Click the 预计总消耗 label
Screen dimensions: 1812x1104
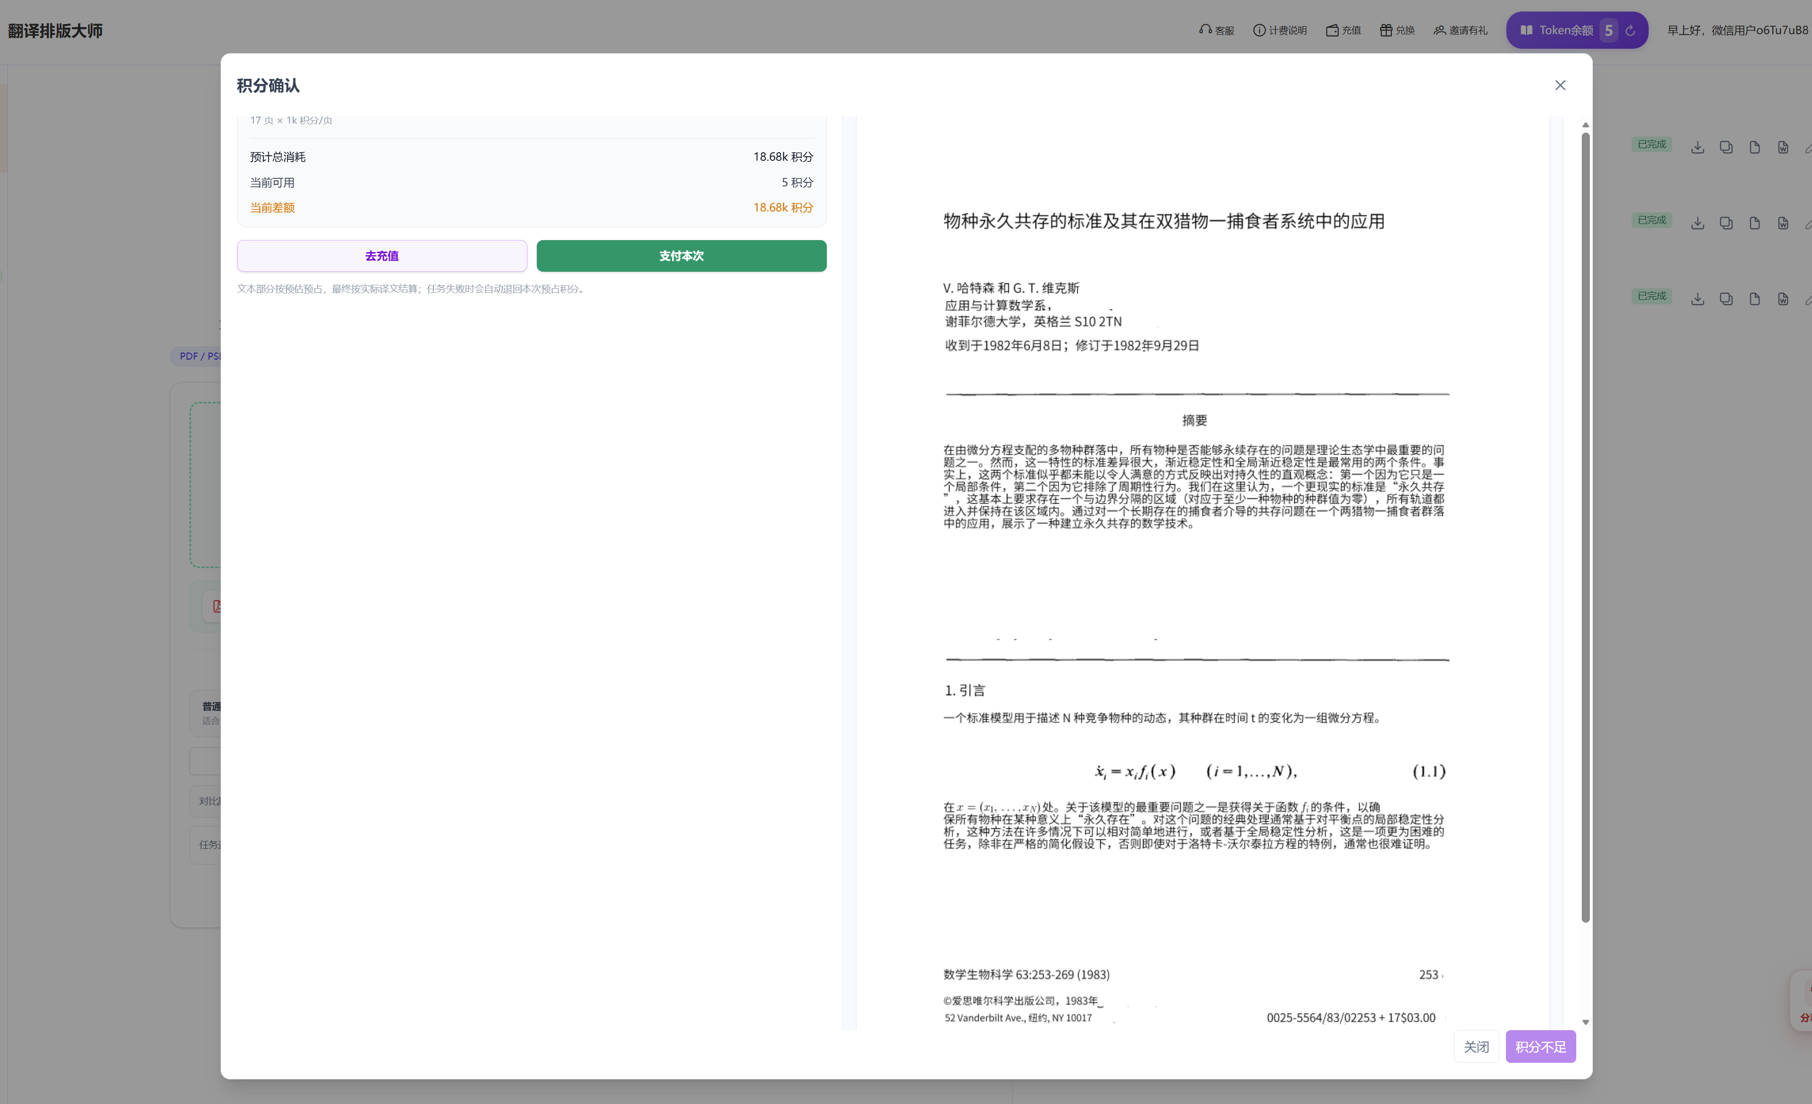click(277, 157)
